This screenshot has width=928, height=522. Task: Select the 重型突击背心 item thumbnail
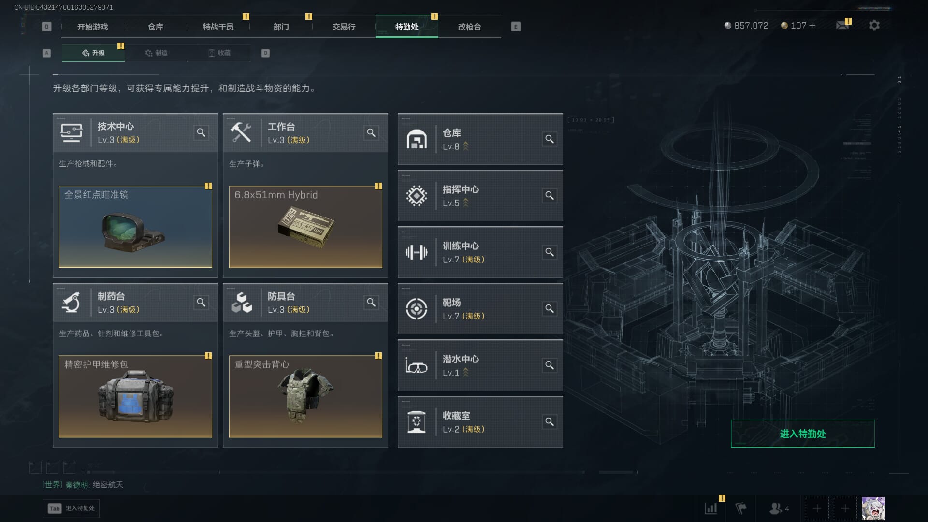pos(305,396)
